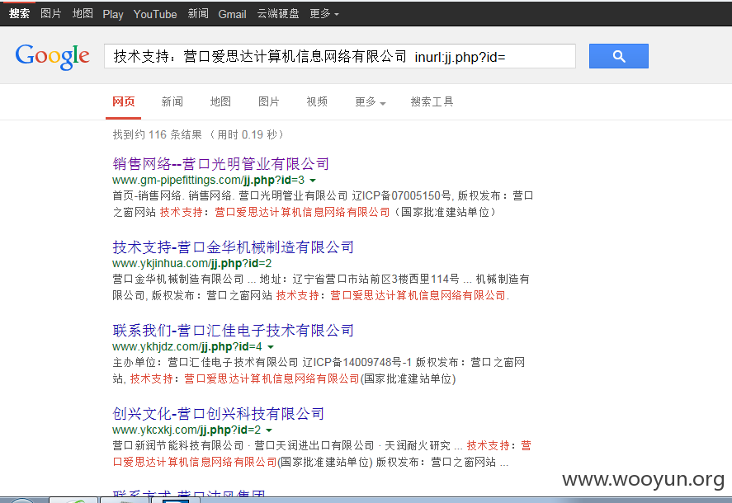Open 图片 in the top black bar
This screenshot has height=503, width=732.
[51, 14]
